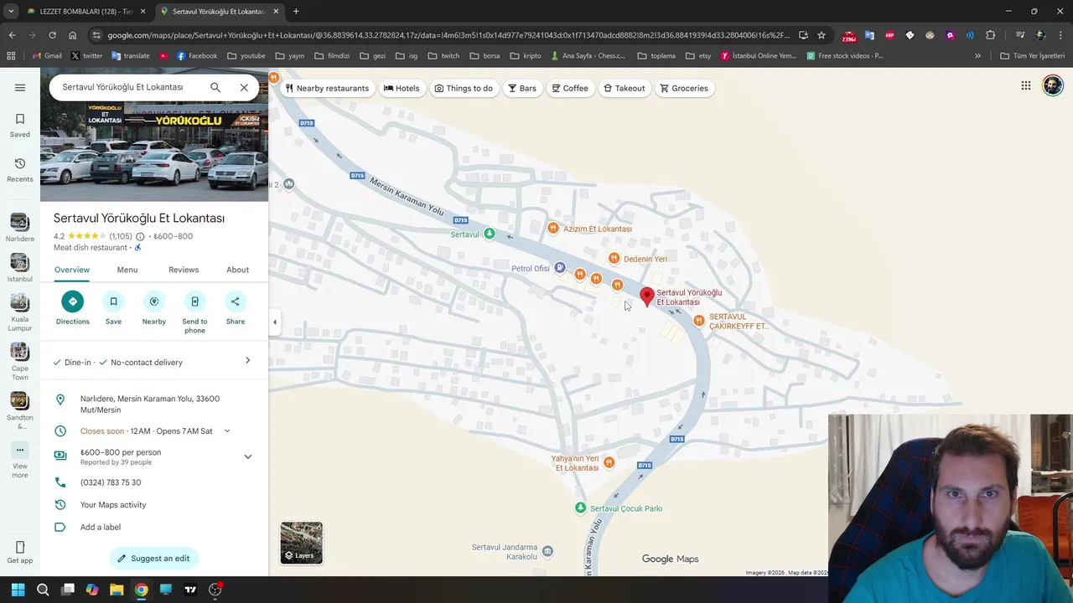Filter by Groceries chip
Image resolution: width=1073 pixels, height=603 pixels.
coord(684,88)
